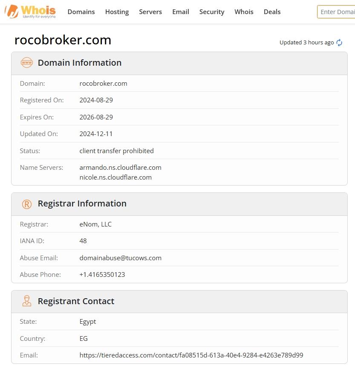The width and height of the screenshot is (355, 369).
Task: Open the Whois nav menu item
Action: (x=244, y=12)
